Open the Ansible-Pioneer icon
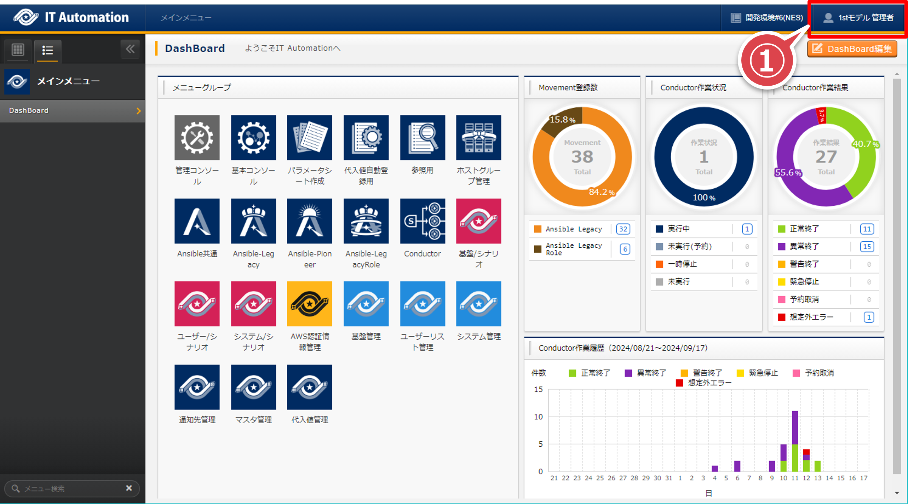 309,221
